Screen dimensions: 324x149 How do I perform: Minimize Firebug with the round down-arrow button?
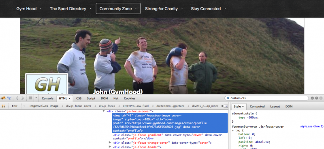pos(312,98)
